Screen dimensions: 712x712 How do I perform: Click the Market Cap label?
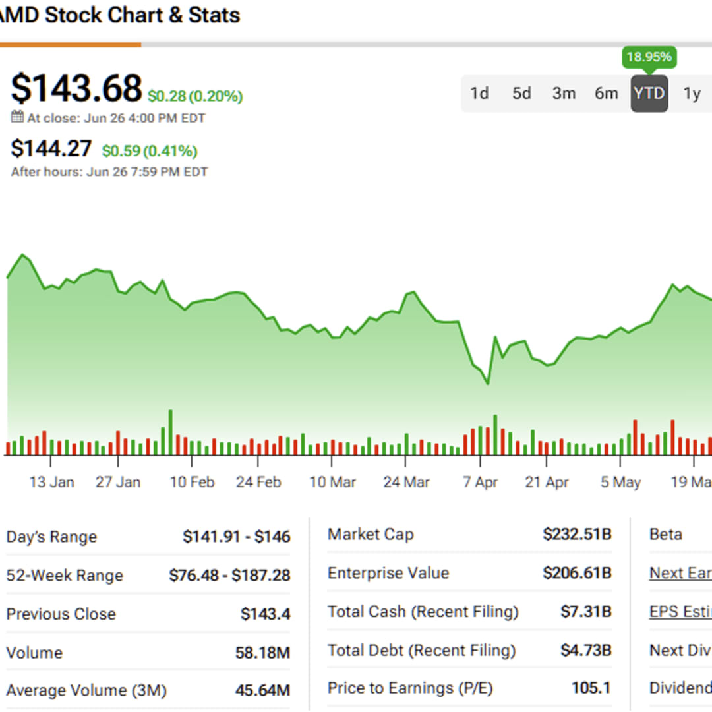tap(371, 534)
